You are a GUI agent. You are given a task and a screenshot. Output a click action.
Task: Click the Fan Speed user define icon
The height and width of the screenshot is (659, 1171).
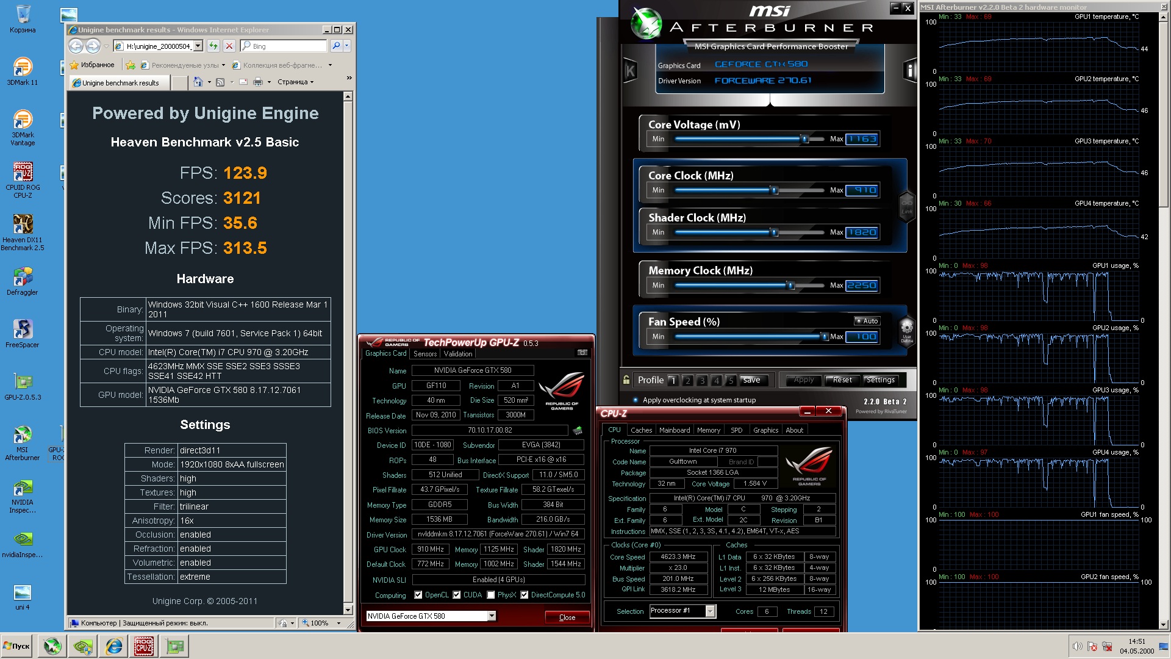click(x=907, y=328)
